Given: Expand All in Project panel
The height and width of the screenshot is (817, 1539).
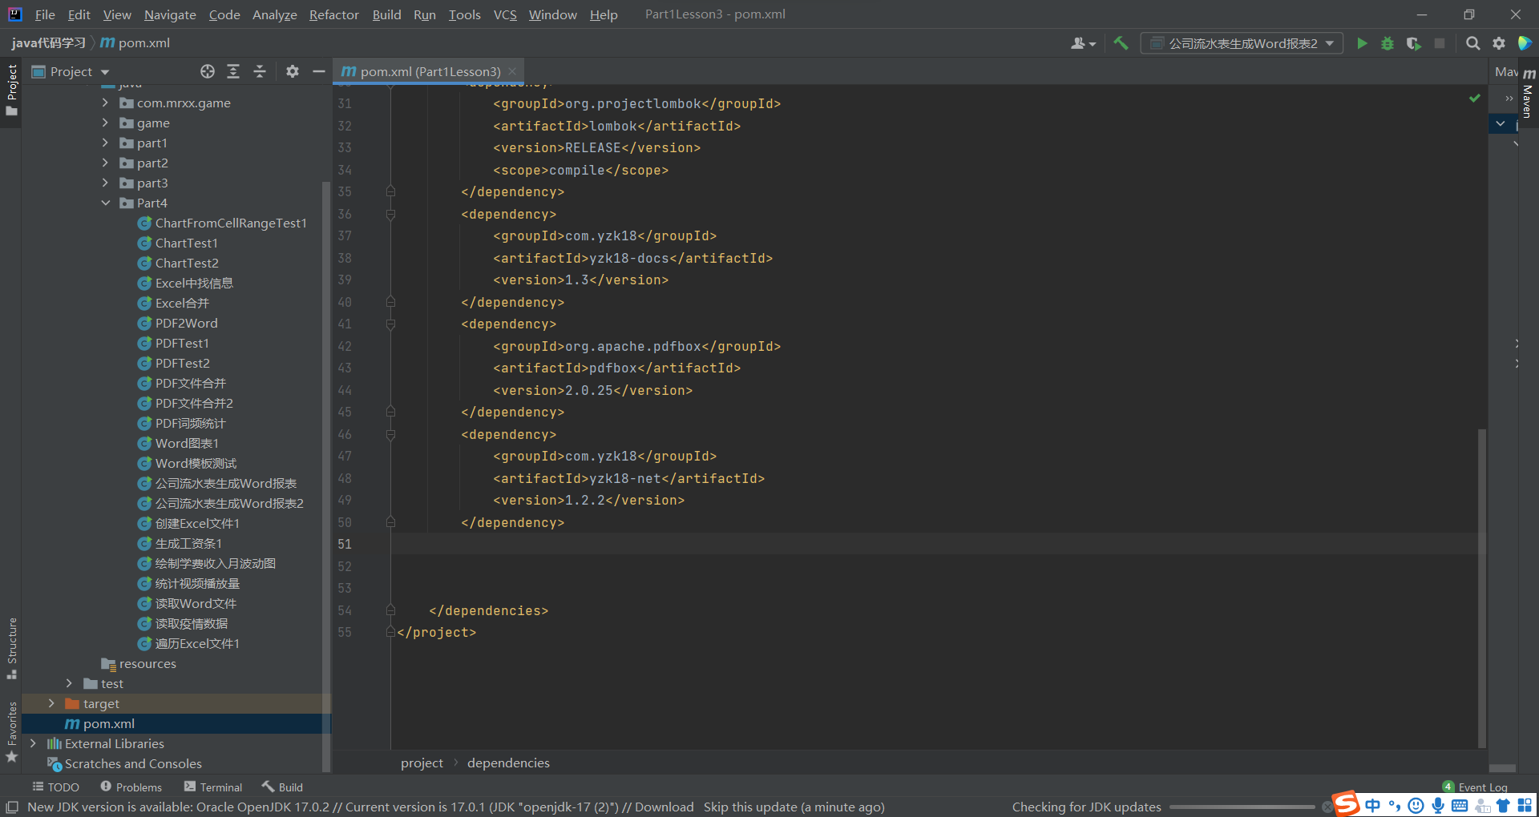Looking at the screenshot, I should pos(233,71).
